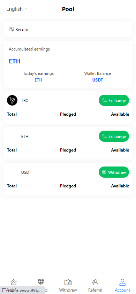Exchange the ETH balance
The height and width of the screenshot is (294, 136).
point(114,136)
